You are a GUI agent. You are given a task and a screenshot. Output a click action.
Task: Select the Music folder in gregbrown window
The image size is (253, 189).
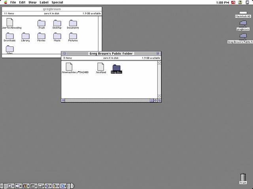point(57,37)
